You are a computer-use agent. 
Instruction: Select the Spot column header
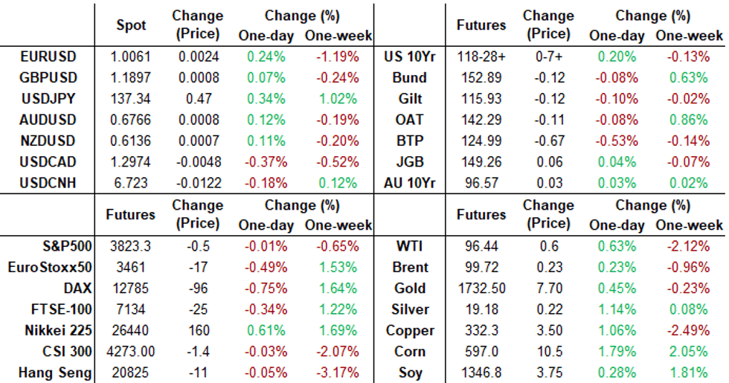tap(131, 25)
